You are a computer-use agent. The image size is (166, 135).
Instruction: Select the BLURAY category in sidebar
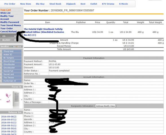click(x=6, y=40)
